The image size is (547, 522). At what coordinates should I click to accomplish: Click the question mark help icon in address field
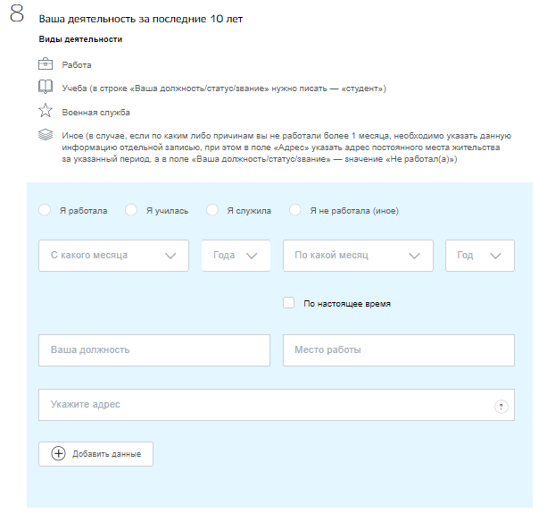coord(501,407)
